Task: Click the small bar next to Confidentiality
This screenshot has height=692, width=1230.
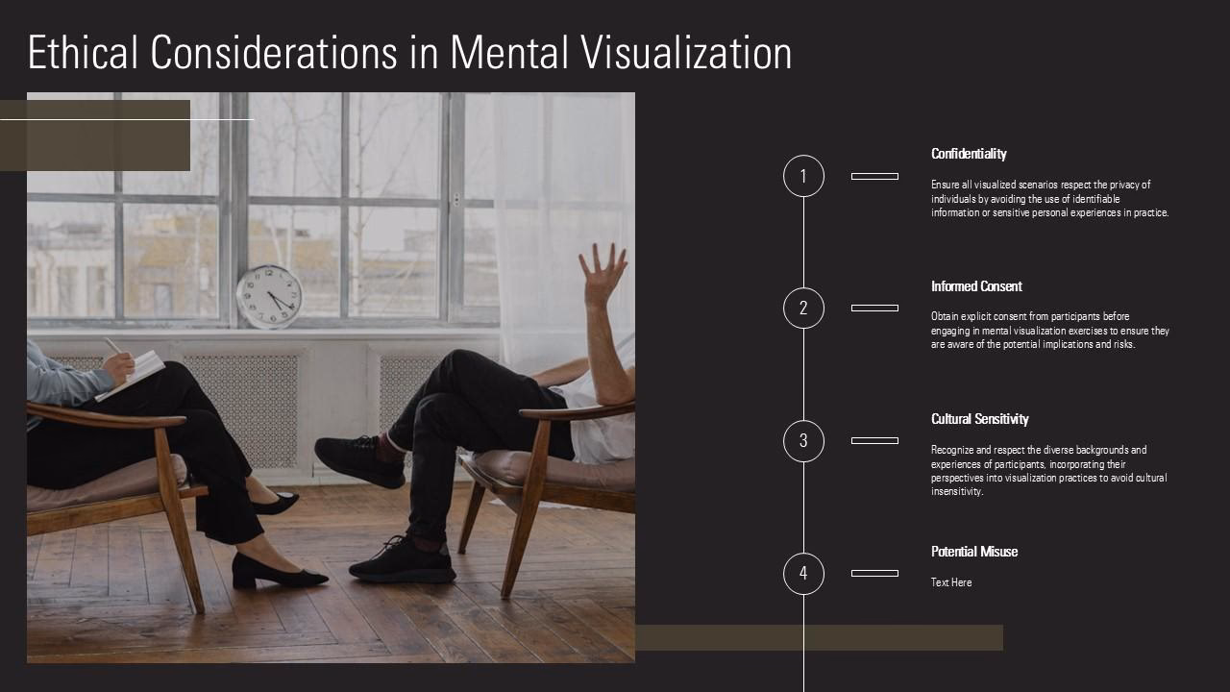Action: click(874, 176)
